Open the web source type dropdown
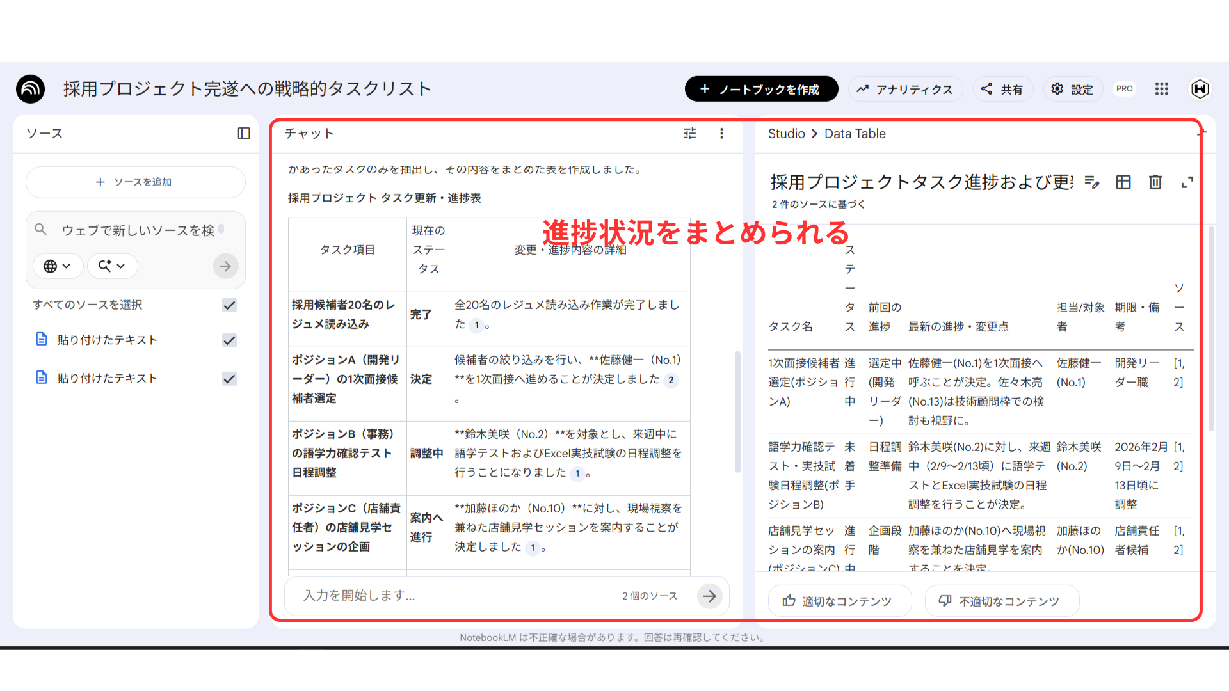The image size is (1229, 691). click(x=58, y=266)
